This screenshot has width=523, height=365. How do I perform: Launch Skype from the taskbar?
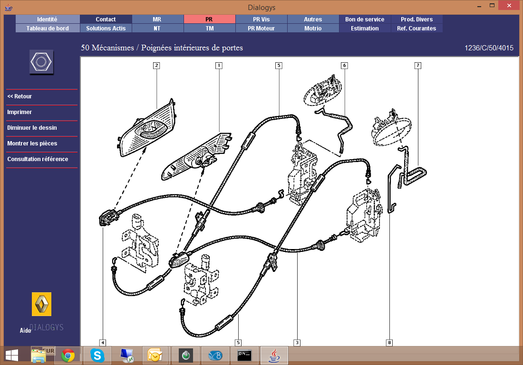coord(97,355)
